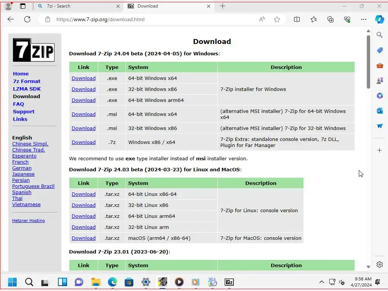Open Edge Settings and more menu
The height and width of the screenshot is (291, 388).
pyautogui.click(x=363, y=19)
